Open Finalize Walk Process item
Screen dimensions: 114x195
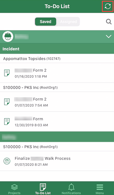click(x=57, y=161)
